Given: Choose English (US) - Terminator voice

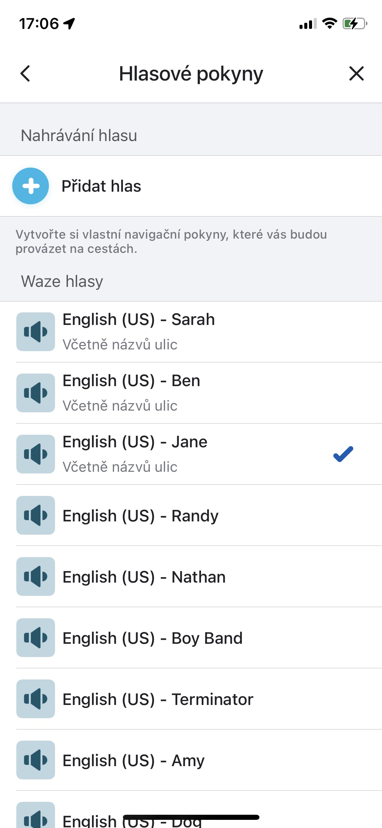Looking at the screenshot, I should tap(158, 700).
